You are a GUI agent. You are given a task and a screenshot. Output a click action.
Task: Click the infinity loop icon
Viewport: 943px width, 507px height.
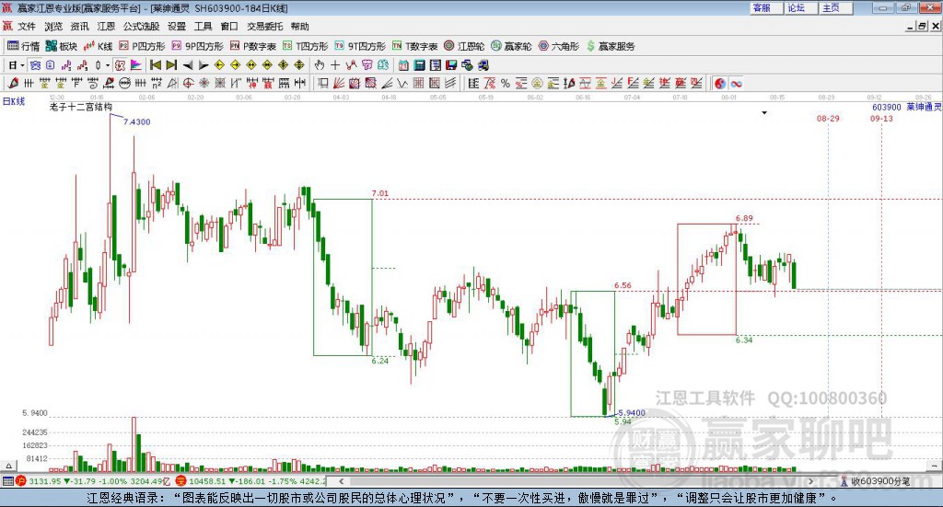click(x=736, y=83)
